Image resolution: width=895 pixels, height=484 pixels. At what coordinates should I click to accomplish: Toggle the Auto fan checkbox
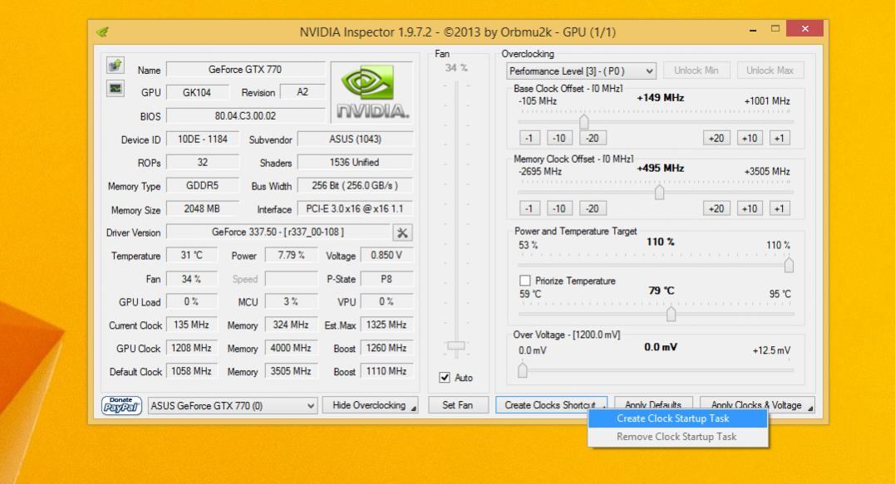[445, 378]
